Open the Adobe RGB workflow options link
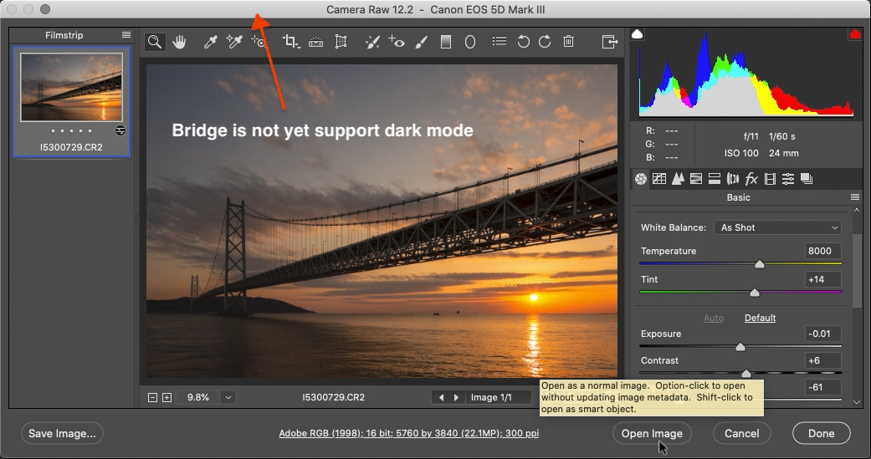The width and height of the screenshot is (871, 459). click(409, 433)
